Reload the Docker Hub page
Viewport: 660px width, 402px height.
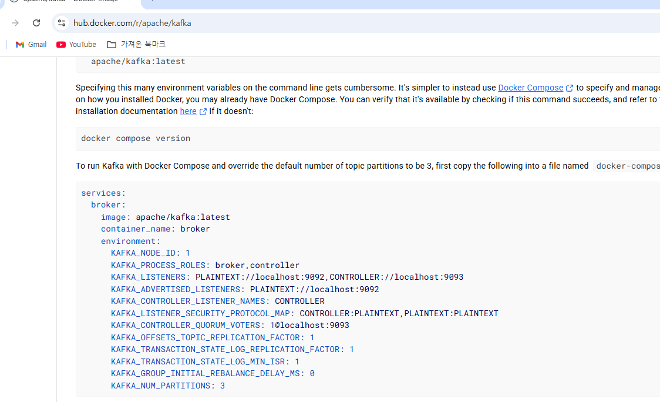tap(36, 23)
